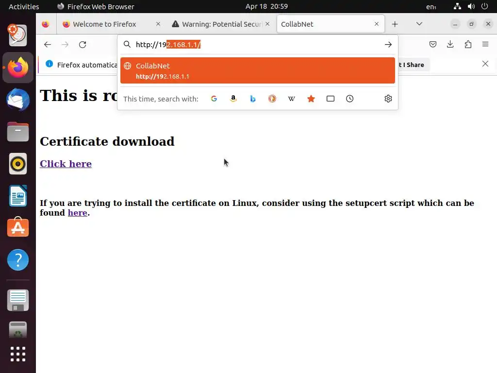Open Files from the dock

click(x=18, y=132)
